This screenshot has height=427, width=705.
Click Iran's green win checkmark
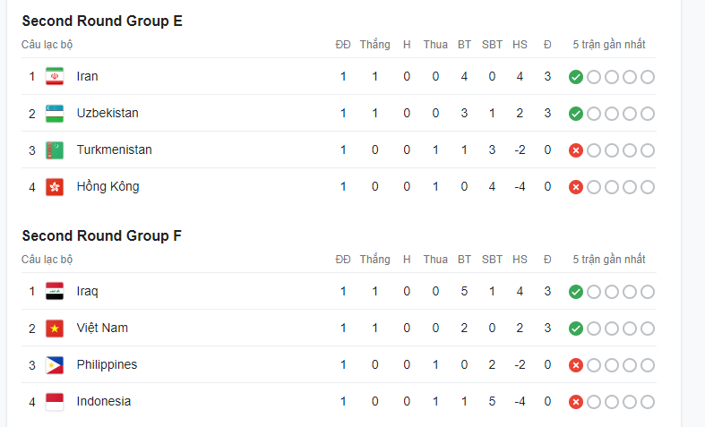coord(576,77)
